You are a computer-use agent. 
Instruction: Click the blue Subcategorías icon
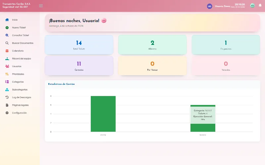tap(7, 89)
